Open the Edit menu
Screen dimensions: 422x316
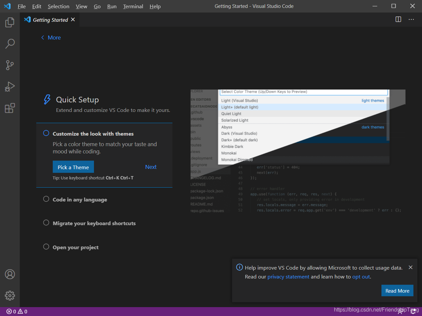pyautogui.click(x=37, y=6)
